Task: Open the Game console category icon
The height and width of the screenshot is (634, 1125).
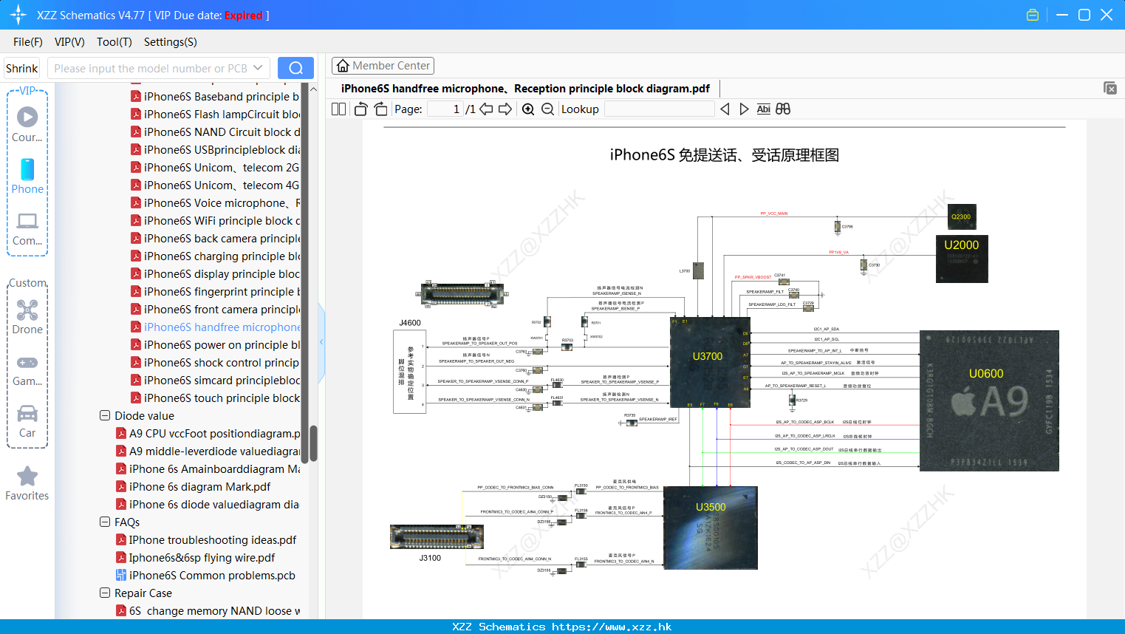Action: pos(27,362)
